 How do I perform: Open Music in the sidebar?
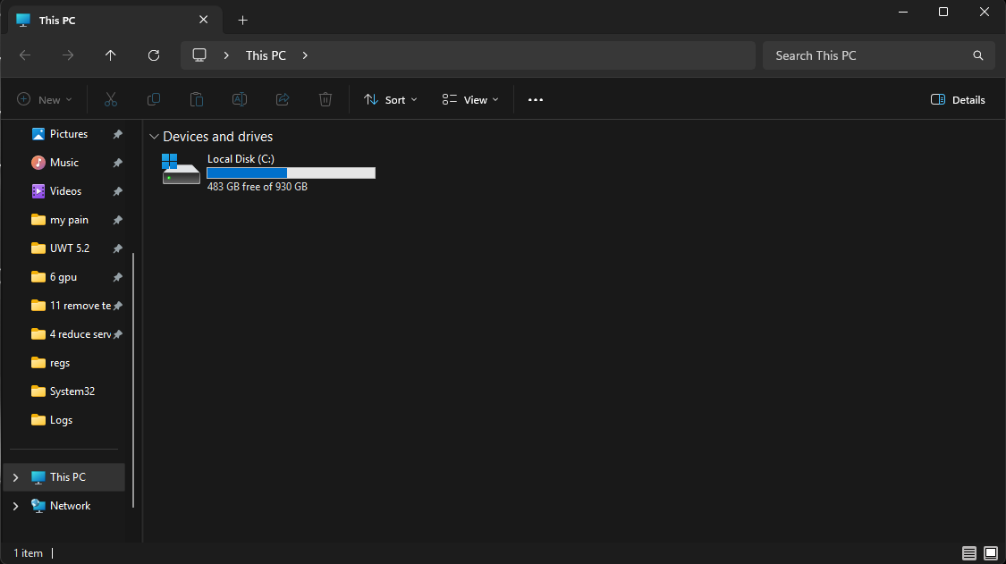[64, 163]
